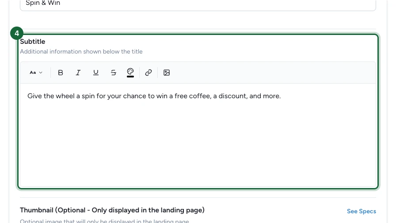
Task: Focus the Spin & Win title field
Action: 198,4
